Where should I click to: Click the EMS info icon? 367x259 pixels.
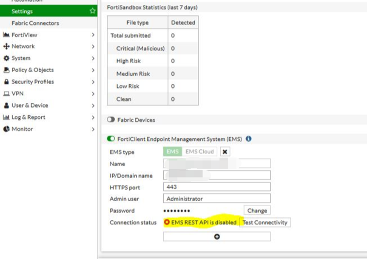click(249, 139)
